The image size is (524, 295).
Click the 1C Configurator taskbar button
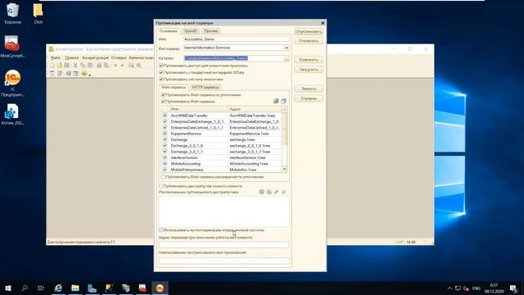(x=160, y=288)
